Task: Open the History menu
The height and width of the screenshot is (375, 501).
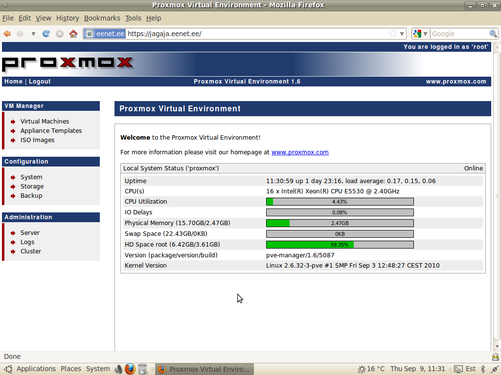Action: click(68, 18)
